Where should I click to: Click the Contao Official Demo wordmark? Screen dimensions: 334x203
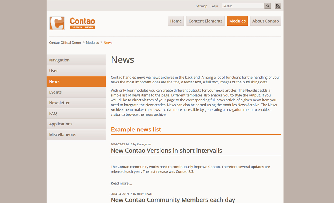(82, 23)
